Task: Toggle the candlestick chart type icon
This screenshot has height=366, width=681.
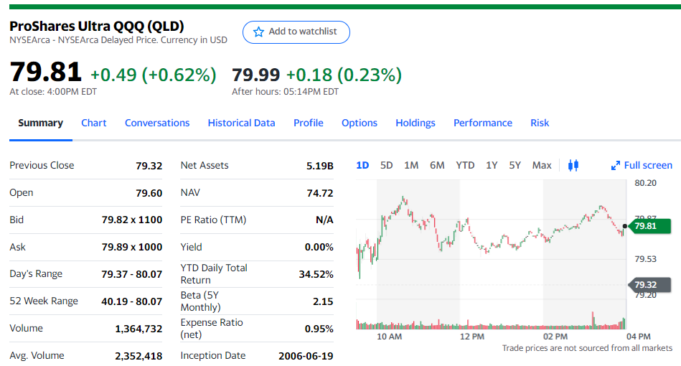Action: click(573, 165)
